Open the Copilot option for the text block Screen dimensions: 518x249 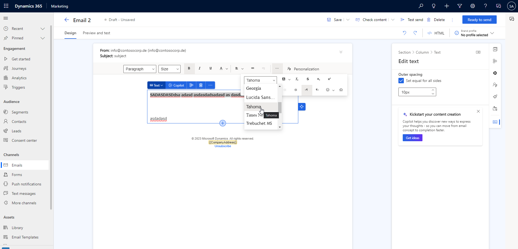[176, 85]
